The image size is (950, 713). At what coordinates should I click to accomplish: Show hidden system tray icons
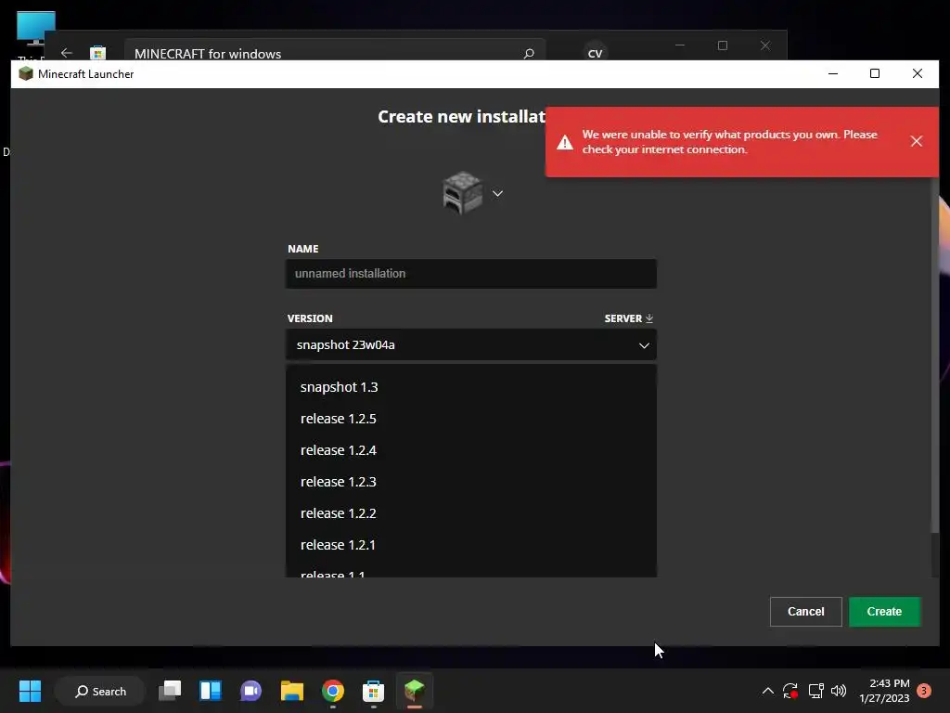click(767, 691)
